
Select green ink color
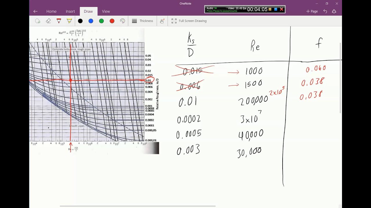(x=101, y=21)
